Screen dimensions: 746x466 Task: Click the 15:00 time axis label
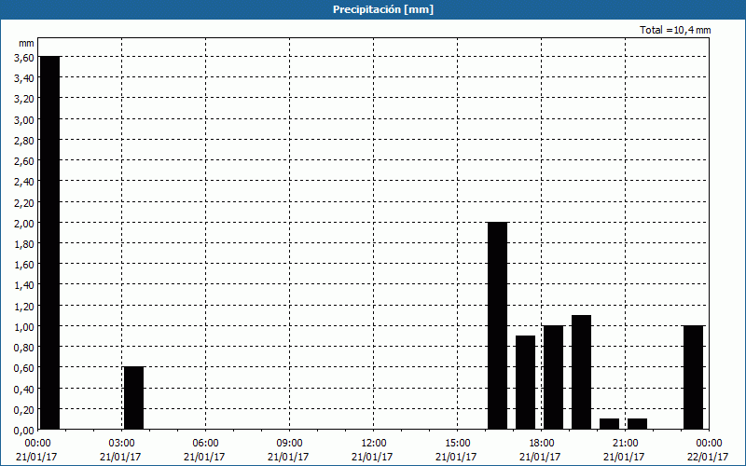pyautogui.click(x=457, y=443)
